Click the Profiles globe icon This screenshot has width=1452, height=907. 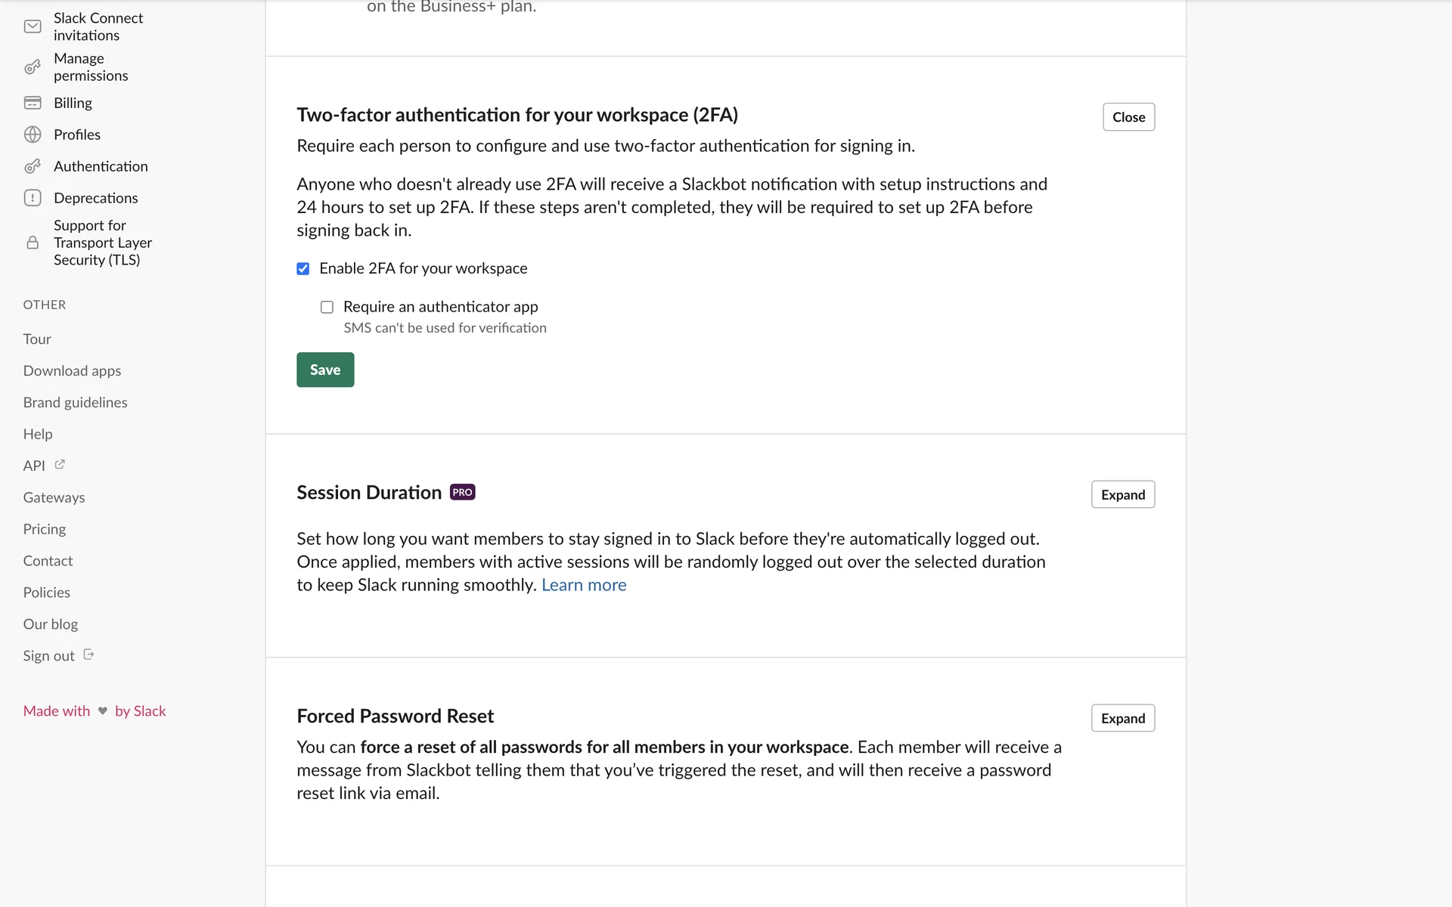tap(33, 135)
